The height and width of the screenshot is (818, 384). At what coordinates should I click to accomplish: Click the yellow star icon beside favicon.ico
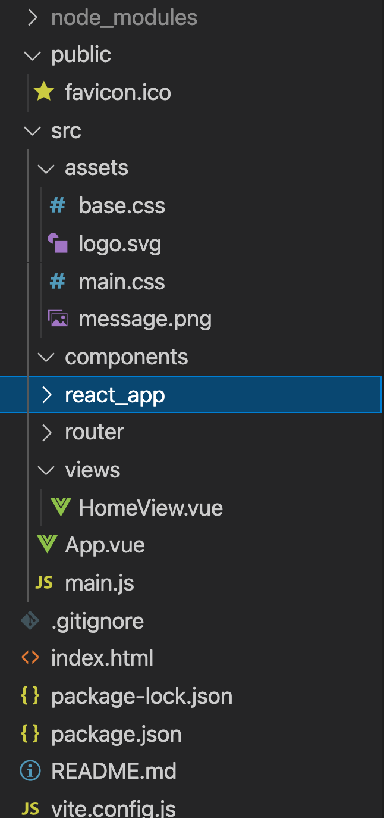[x=44, y=92]
